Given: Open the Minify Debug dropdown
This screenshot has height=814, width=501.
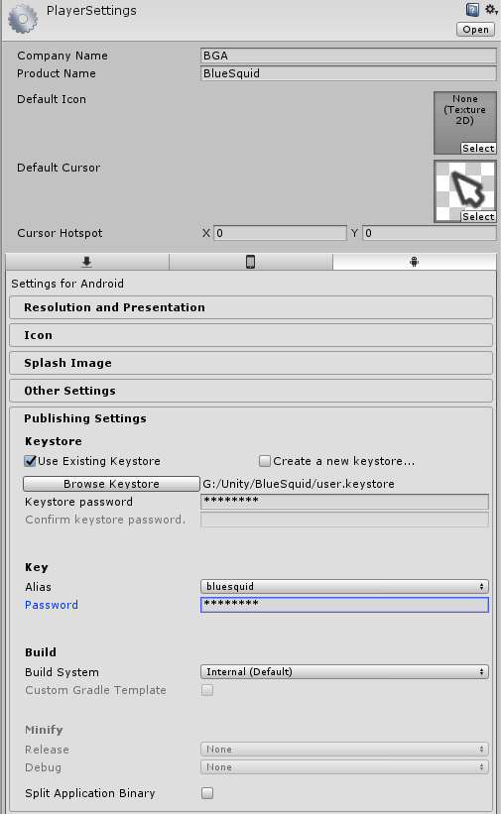Looking at the screenshot, I should 344,767.
